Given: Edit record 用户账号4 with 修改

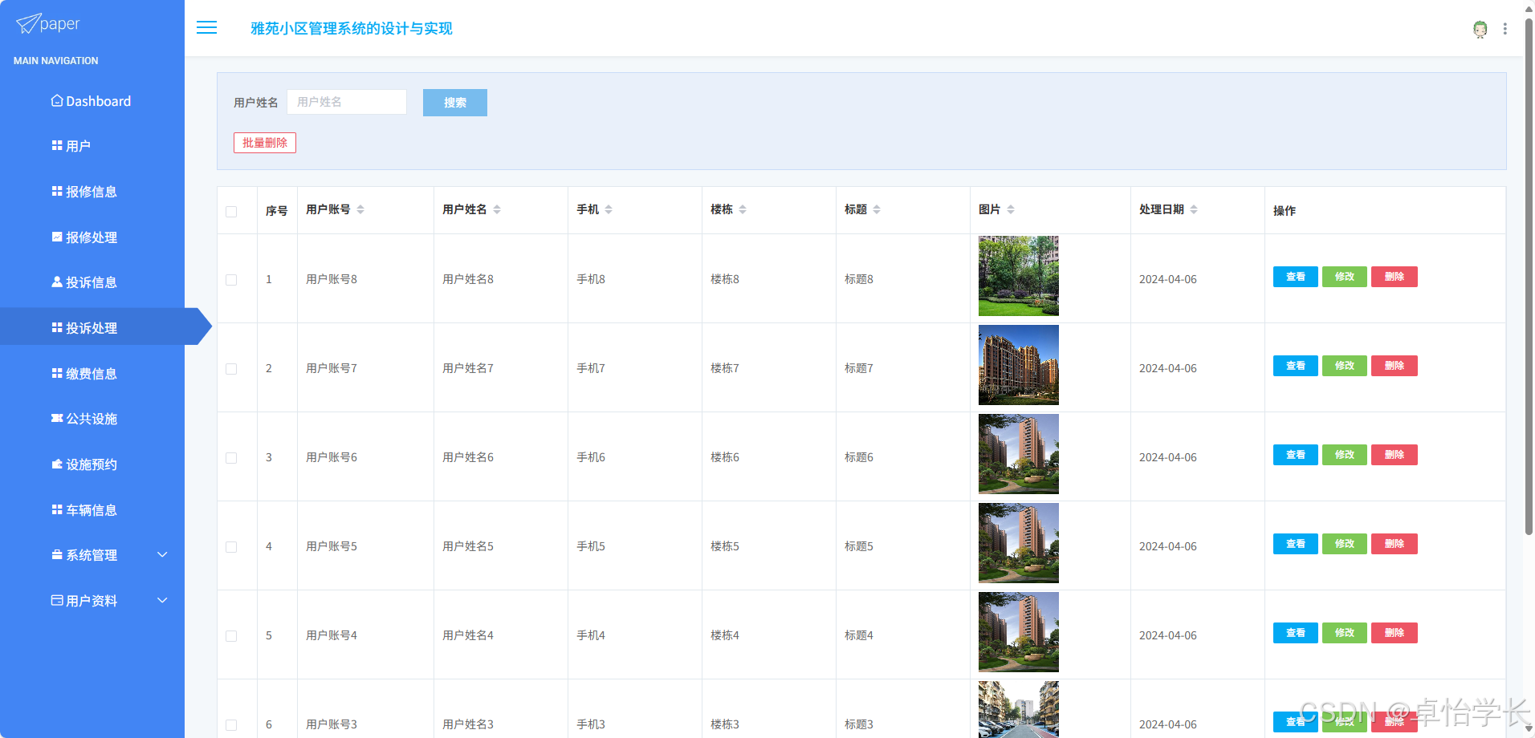Looking at the screenshot, I should pyautogui.click(x=1345, y=633).
